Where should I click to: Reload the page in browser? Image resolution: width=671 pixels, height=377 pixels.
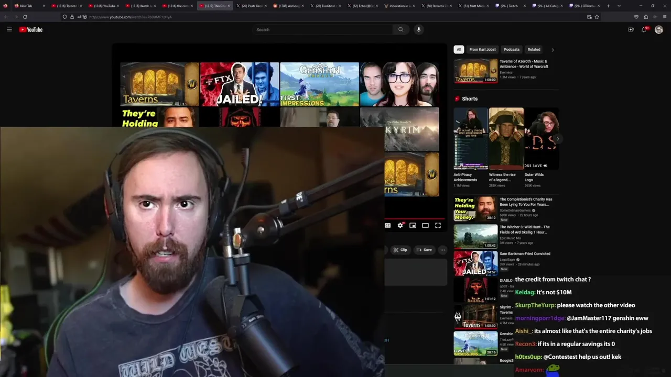[25, 17]
